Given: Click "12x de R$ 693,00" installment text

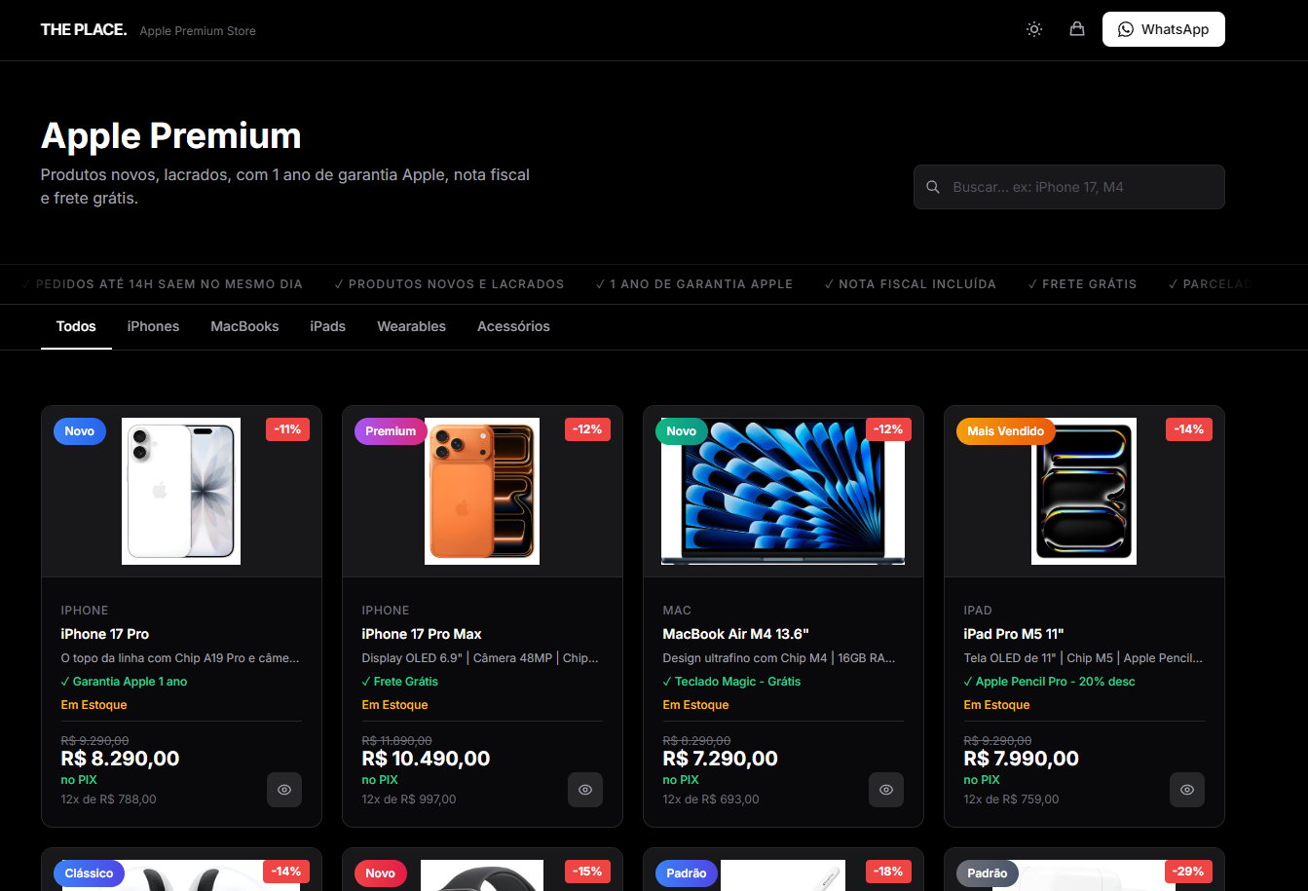Looking at the screenshot, I should (x=711, y=799).
